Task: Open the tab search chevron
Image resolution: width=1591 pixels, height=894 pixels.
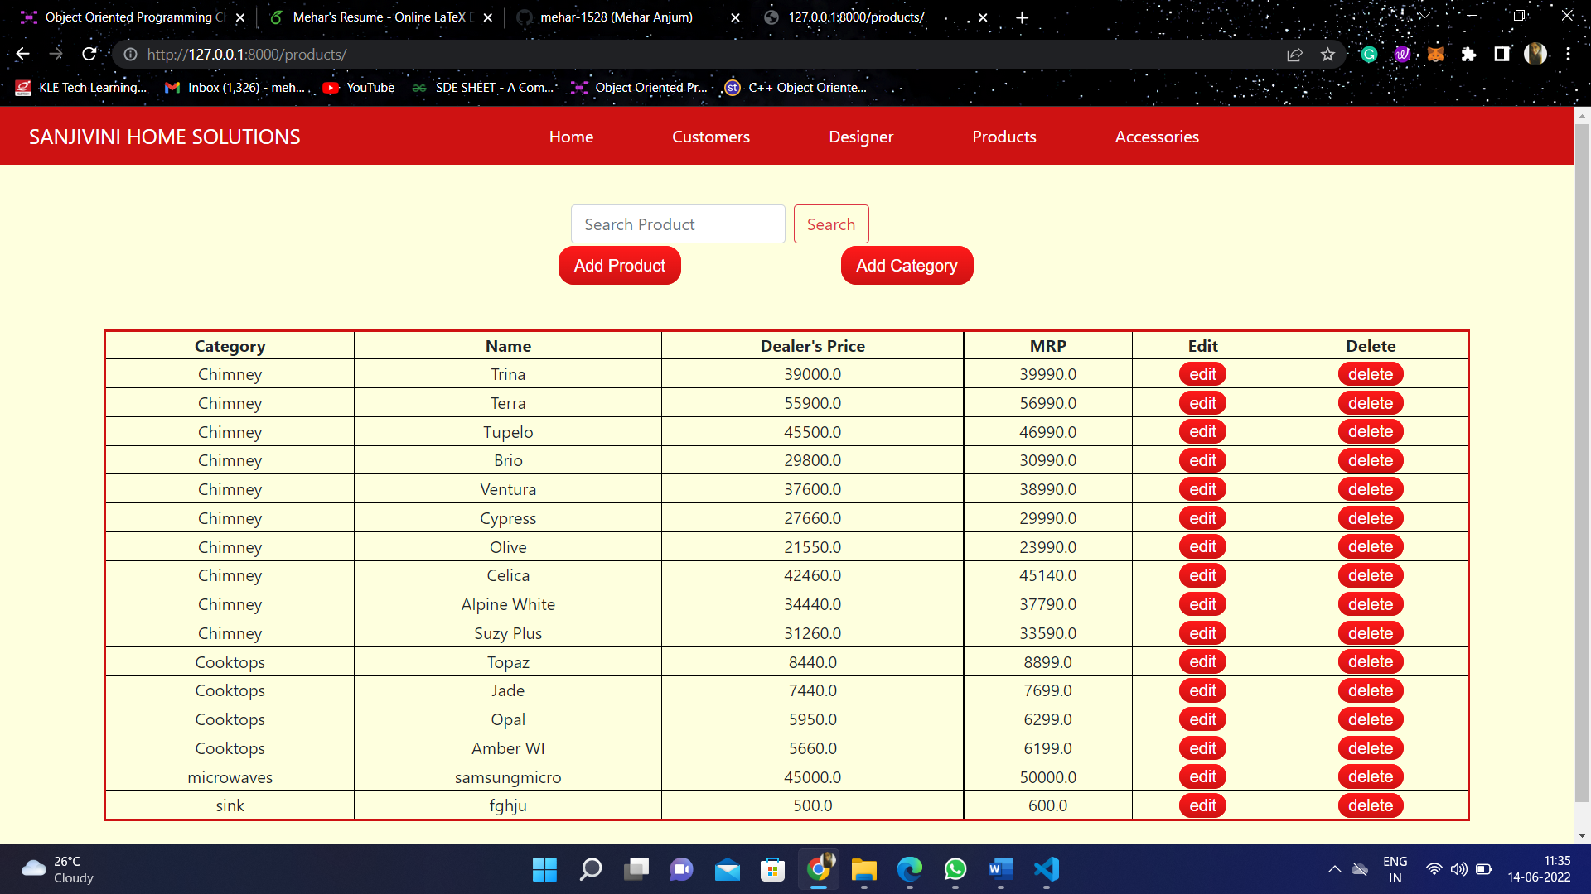Action: tap(1423, 15)
